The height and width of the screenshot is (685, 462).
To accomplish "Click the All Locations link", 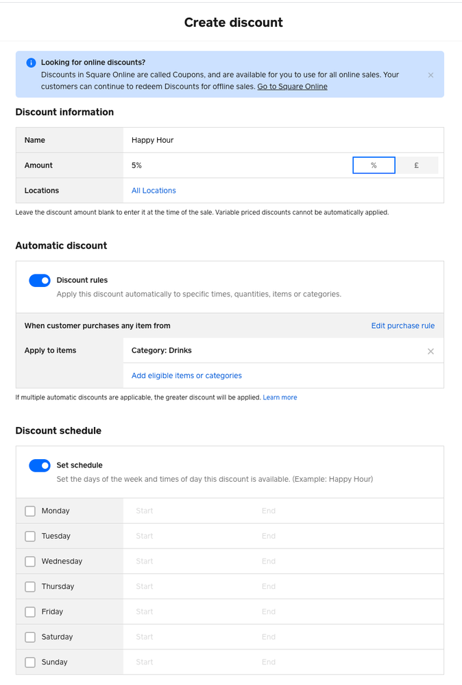I will [x=154, y=191].
